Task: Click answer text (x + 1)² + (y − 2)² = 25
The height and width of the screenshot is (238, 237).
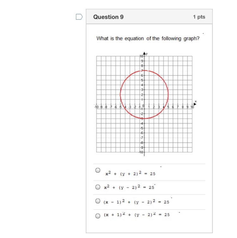Action: 137,215
